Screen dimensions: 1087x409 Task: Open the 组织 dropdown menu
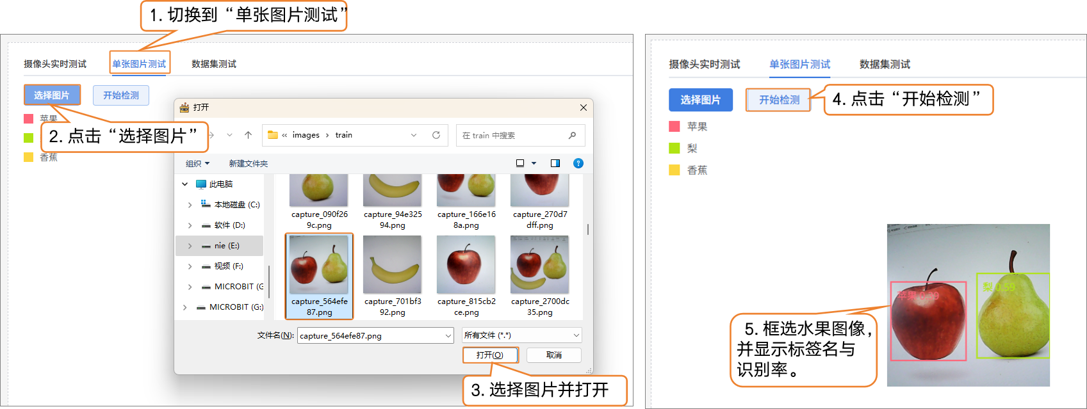(x=197, y=164)
